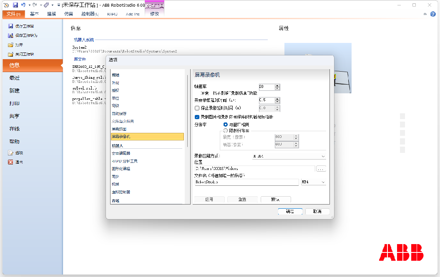
Task: Click the 选项 options icon in sidebar
Action: pos(11,153)
